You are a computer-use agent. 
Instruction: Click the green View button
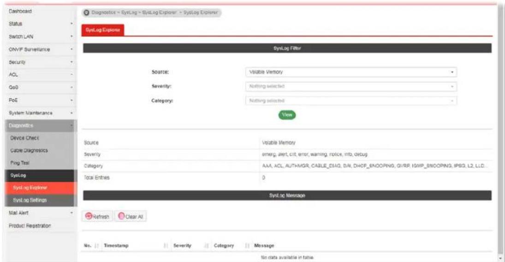pos(287,115)
